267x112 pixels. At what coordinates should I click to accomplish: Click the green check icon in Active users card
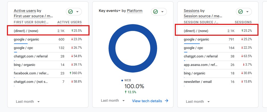70,12
